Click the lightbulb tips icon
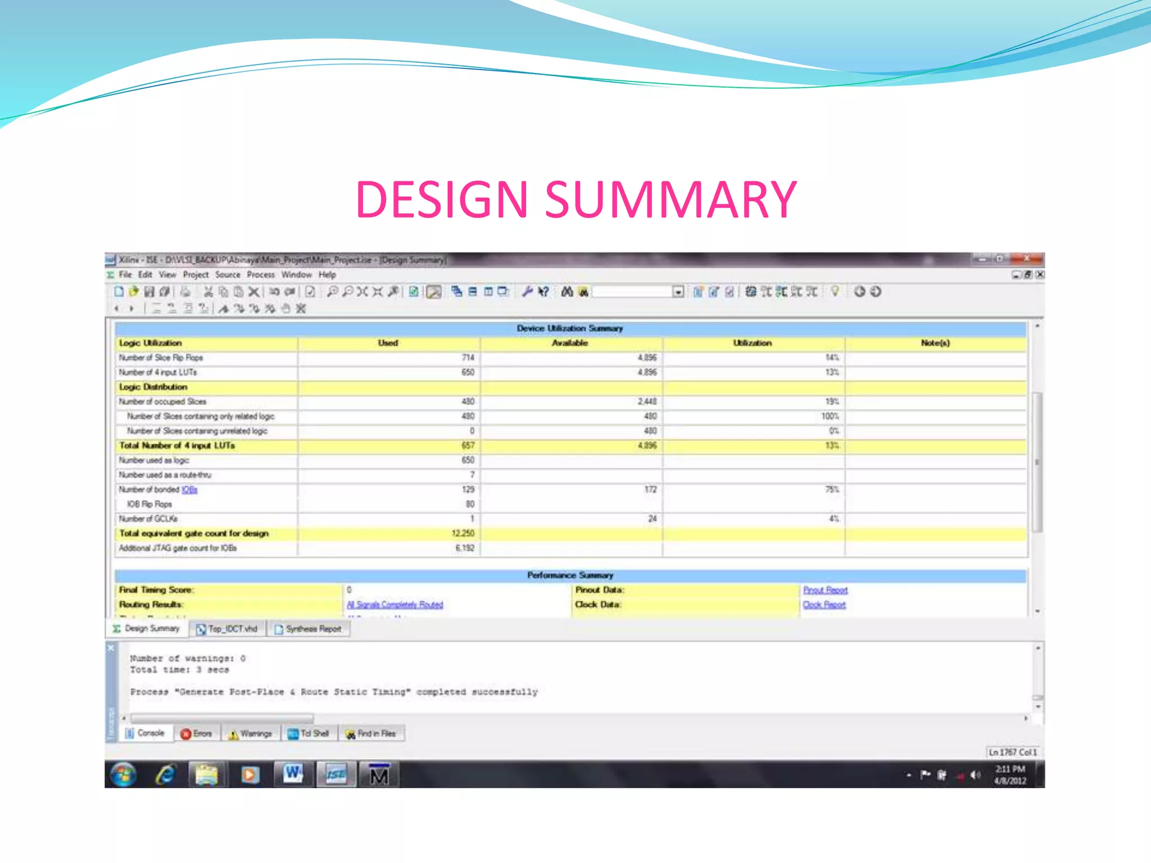 (x=835, y=291)
